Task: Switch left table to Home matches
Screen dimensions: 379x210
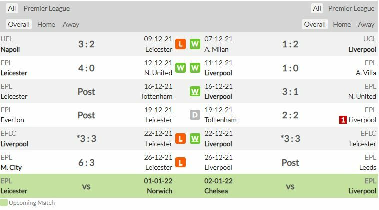Action: [x=46, y=24]
